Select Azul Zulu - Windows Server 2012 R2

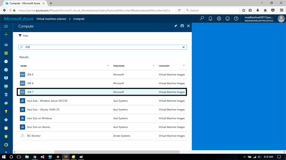click(x=103, y=101)
